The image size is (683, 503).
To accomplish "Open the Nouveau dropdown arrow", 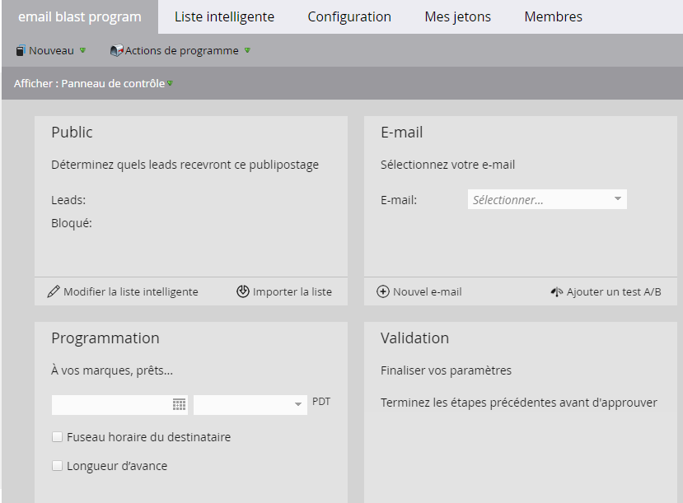I will pos(82,51).
